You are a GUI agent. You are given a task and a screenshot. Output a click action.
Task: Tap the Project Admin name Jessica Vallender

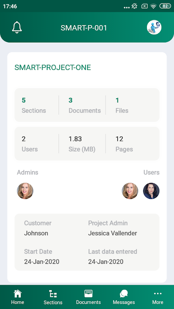point(113,233)
